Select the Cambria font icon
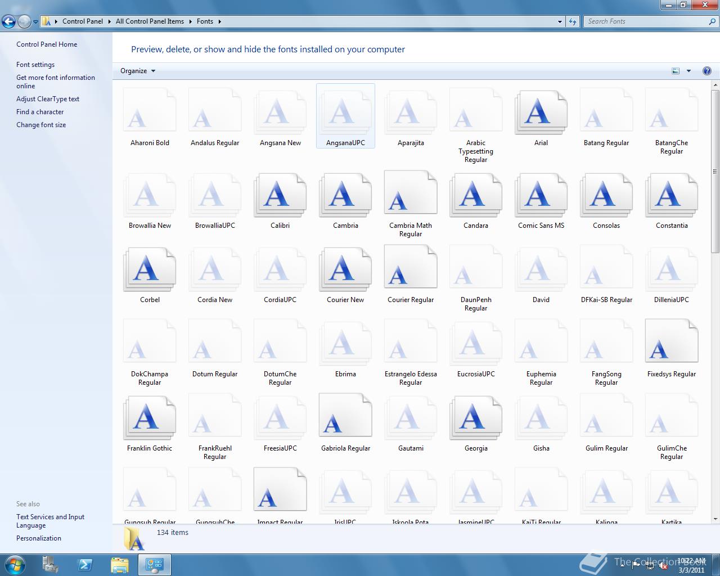 [345, 194]
